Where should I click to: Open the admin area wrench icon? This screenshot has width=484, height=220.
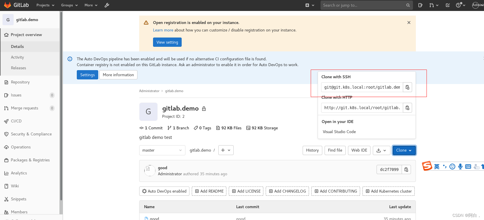(x=107, y=5)
